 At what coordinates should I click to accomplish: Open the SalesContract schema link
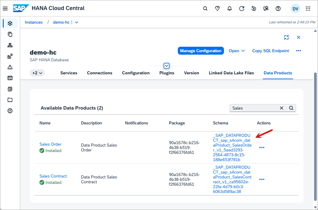click(x=232, y=179)
